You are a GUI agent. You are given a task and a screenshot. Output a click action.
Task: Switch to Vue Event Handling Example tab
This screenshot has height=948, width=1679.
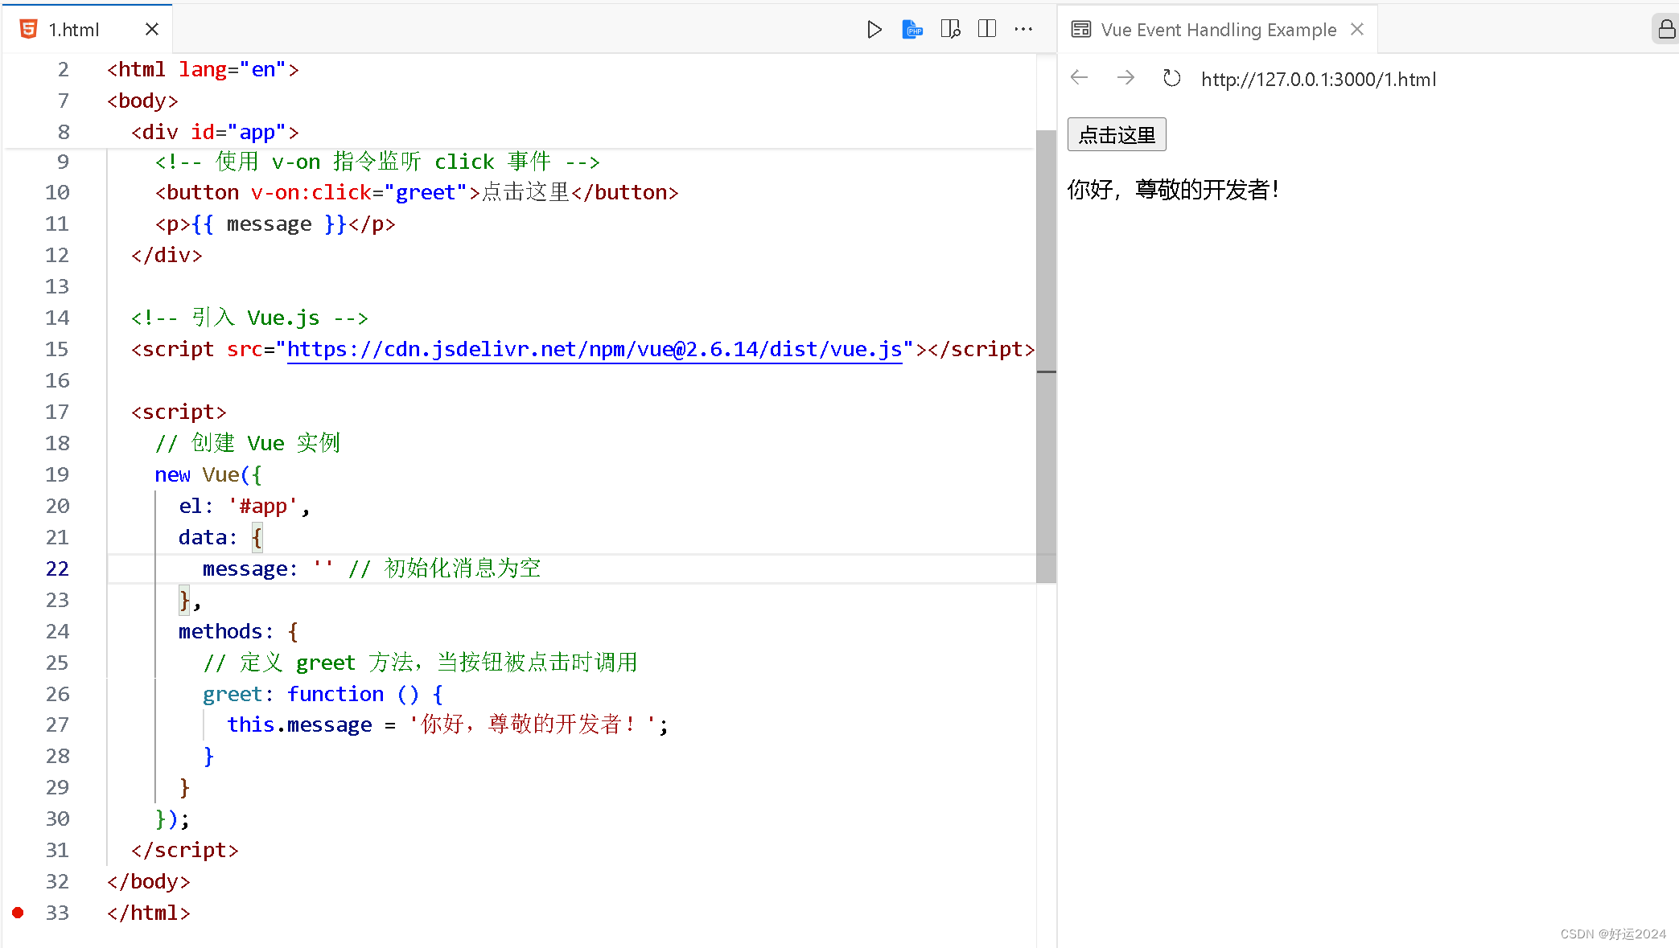(x=1218, y=30)
